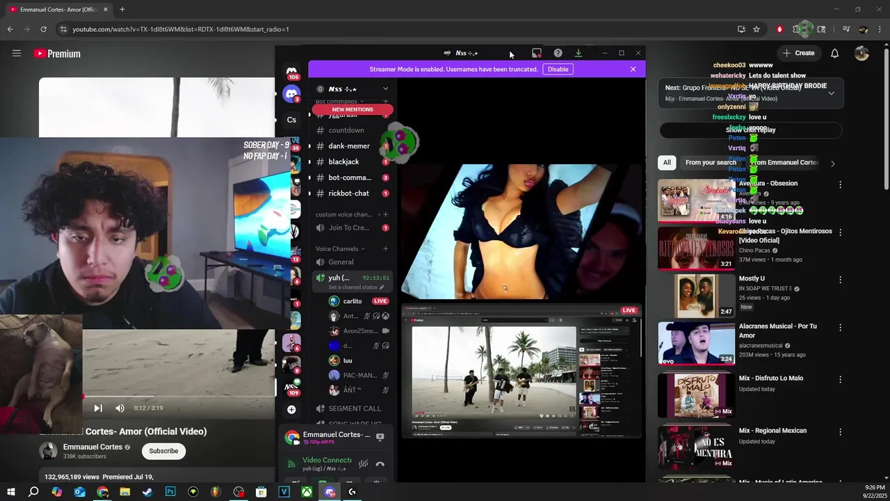This screenshot has width=890, height=501.
Task: Open the Cs server in Discord
Action: click(x=291, y=120)
